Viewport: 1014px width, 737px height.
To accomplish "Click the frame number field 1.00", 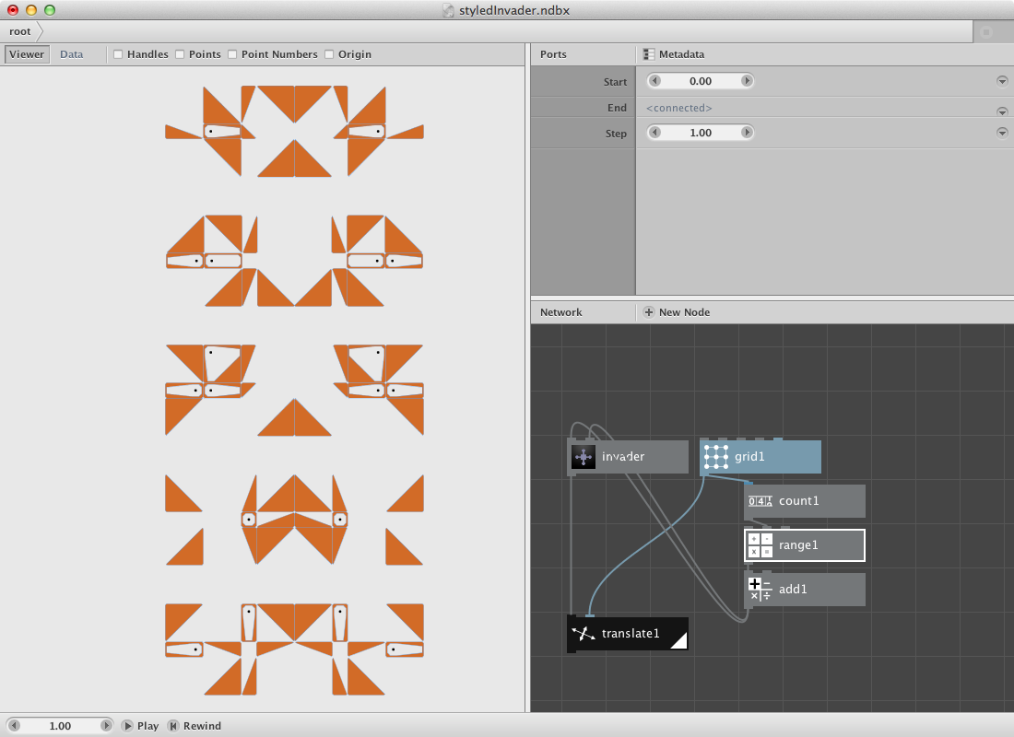I will coord(60,726).
